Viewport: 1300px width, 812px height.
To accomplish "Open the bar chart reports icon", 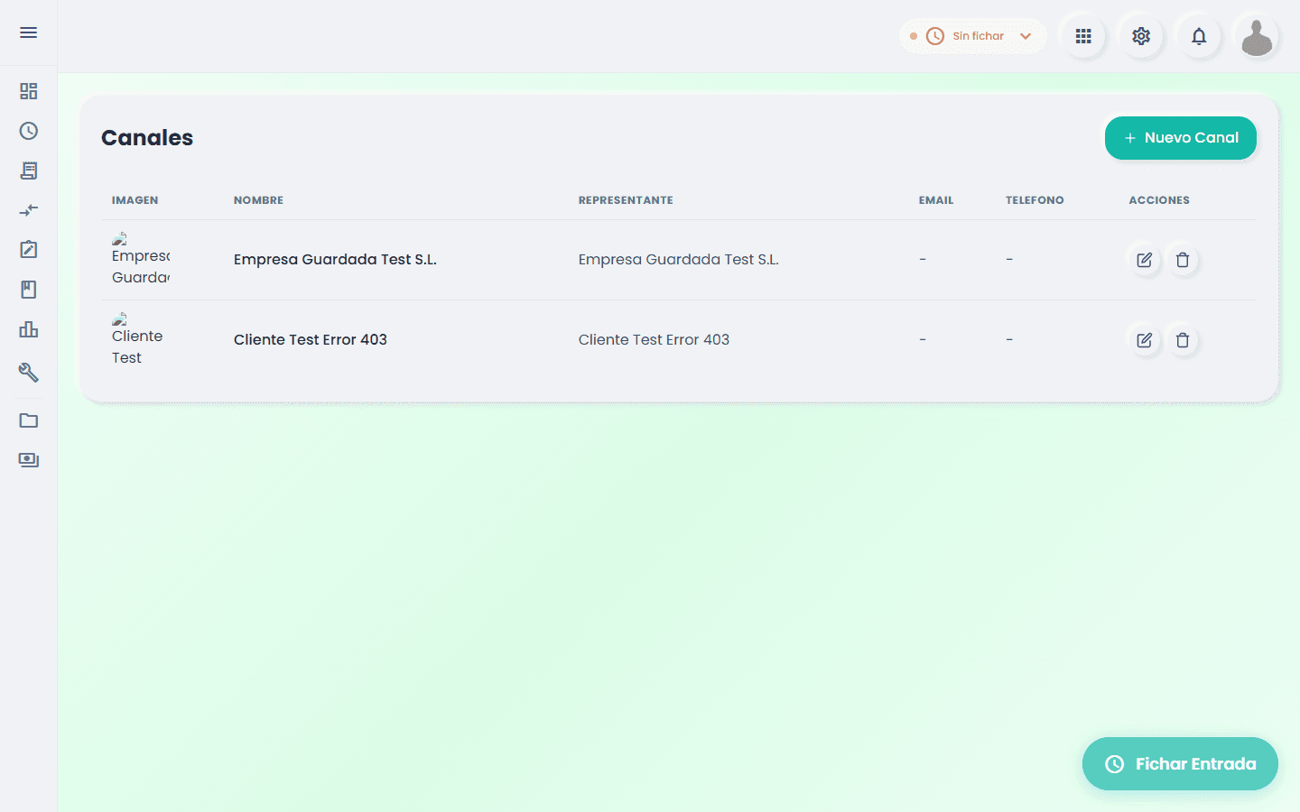I will [x=29, y=329].
